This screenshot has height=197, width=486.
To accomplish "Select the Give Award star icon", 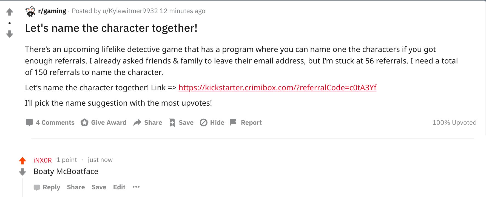I will click(x=84, y=122).
